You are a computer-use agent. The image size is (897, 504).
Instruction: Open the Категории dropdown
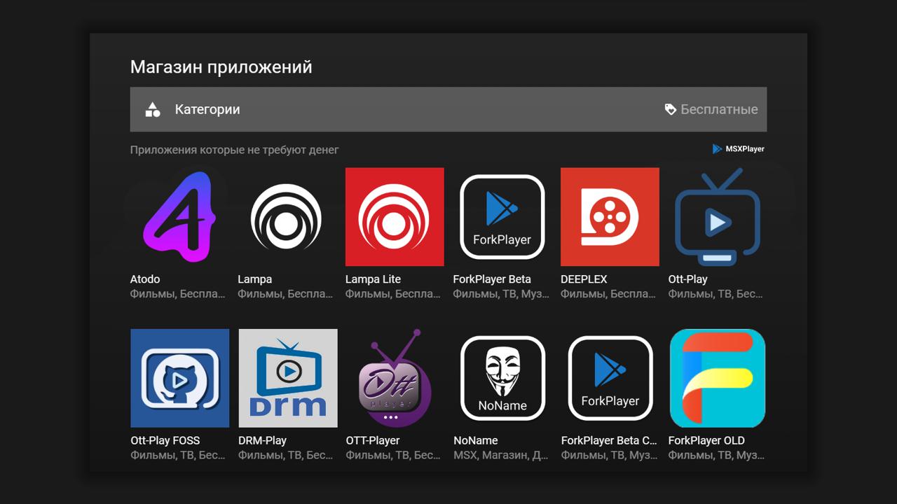point(207,109)
